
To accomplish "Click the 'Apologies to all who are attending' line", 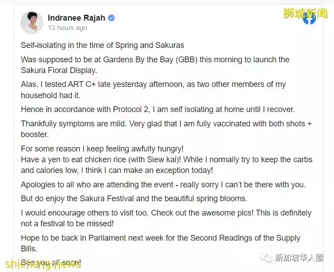I will 163,185.
